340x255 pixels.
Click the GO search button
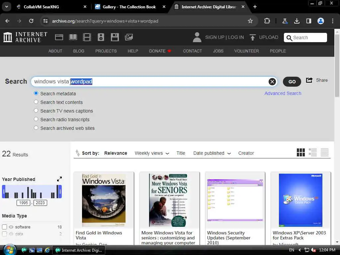tap(292, 82)
